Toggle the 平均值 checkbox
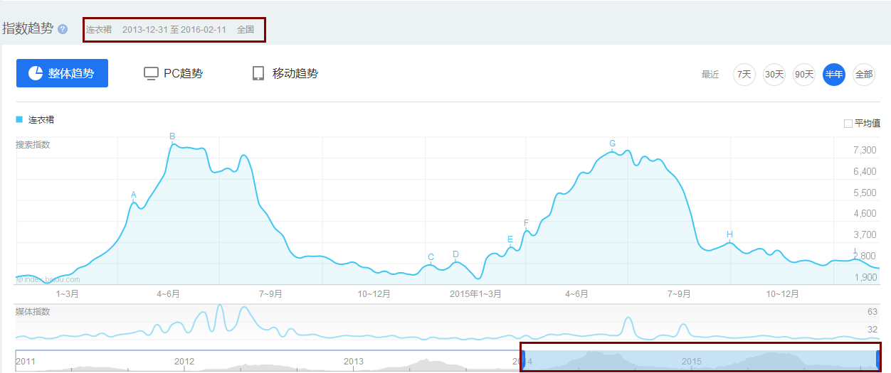Screen dimensions: 891x373 (x=848, y=124)
